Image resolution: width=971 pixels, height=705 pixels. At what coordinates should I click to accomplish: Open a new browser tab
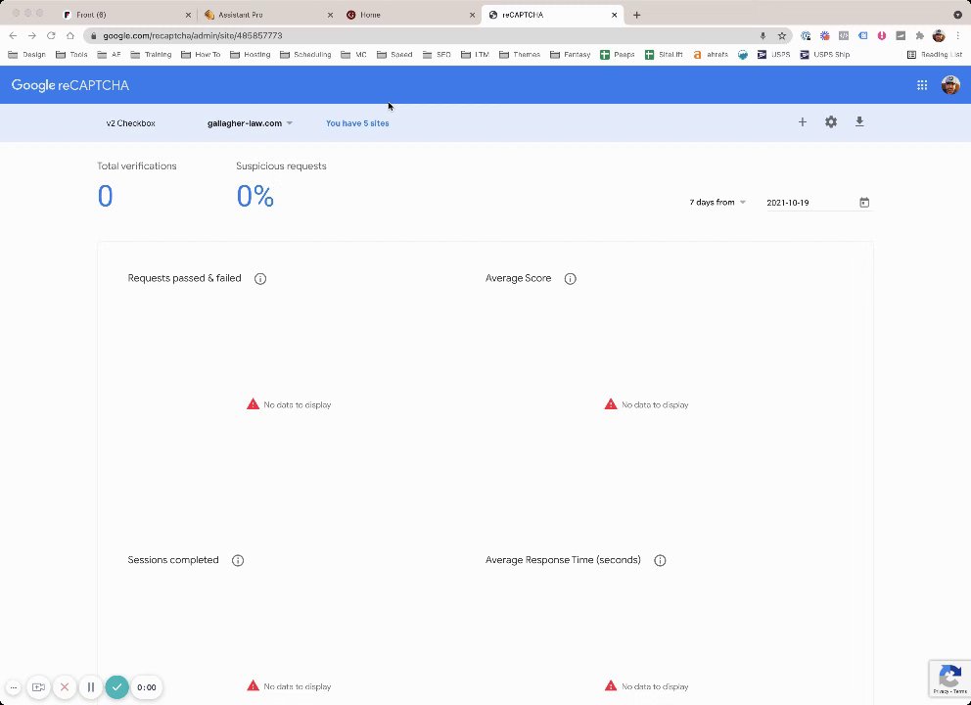tap(636, 15)
